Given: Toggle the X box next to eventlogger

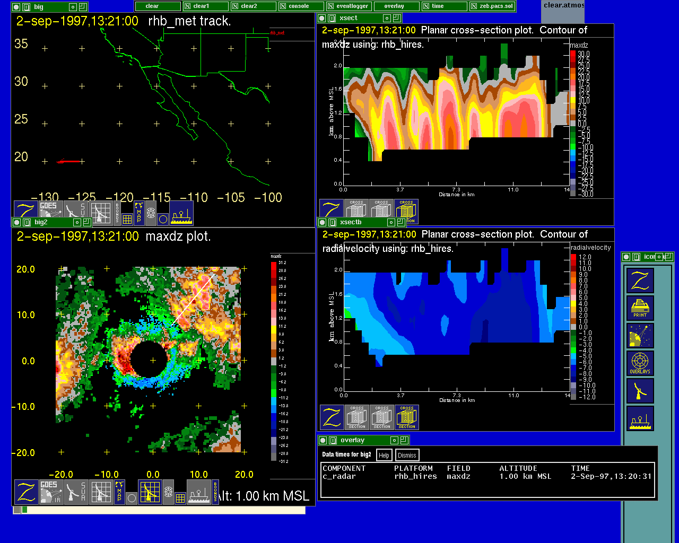Looking at the screenshot, I should pos(330,6).
